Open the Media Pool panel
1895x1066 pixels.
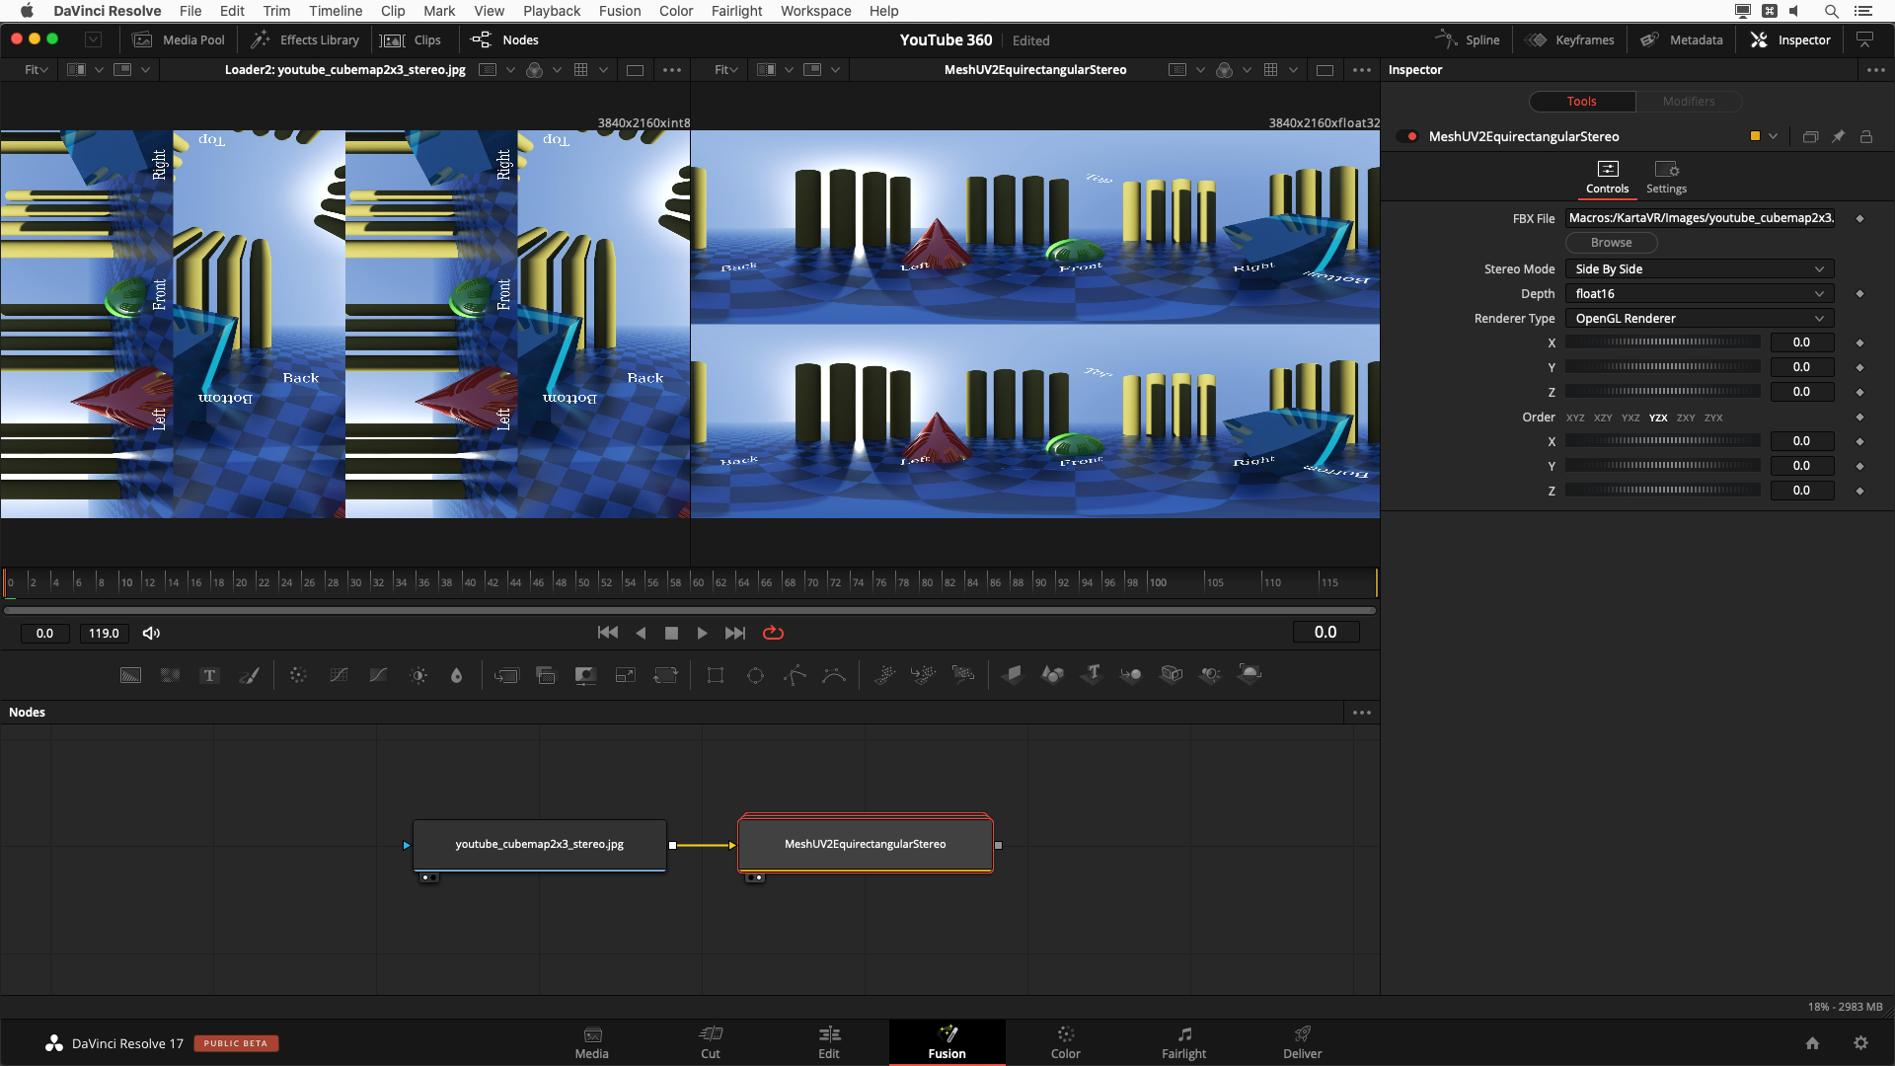click(180, 40)
